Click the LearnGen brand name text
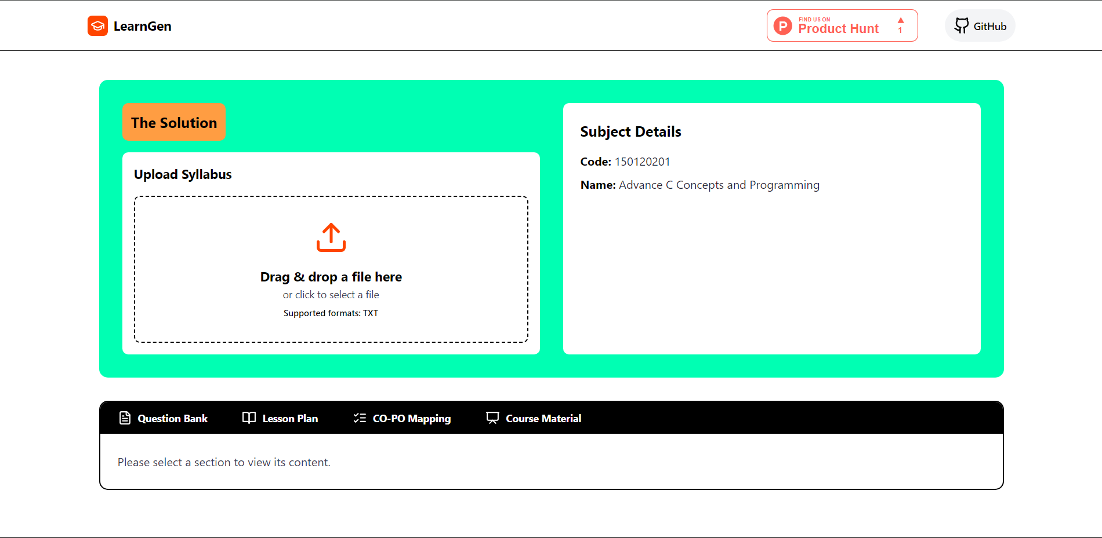The height and width of the screenshot is (538, 1102). point(142,26)
